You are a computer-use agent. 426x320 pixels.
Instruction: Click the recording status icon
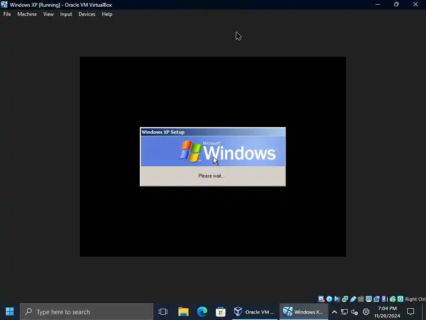(x=376, y=299)
